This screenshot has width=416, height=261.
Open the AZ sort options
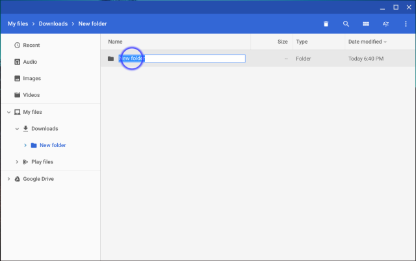point(385,24)
